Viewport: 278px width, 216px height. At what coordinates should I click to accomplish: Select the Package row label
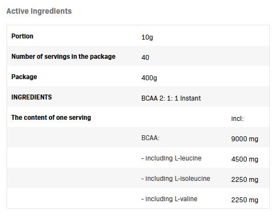[x=24, y=77]
